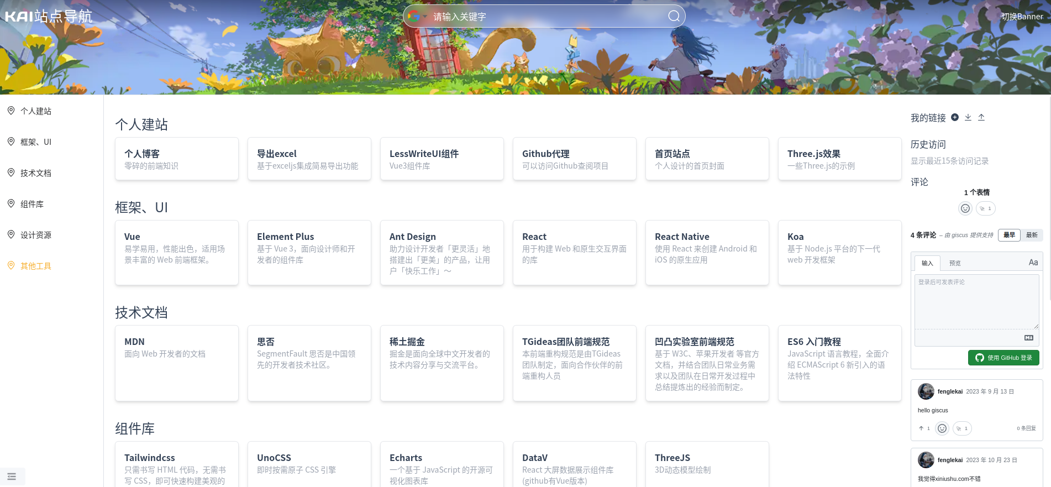This screenshot has width=1051, height=487.
Task: Click the 历史访问 heading
Action: point(928,144)
